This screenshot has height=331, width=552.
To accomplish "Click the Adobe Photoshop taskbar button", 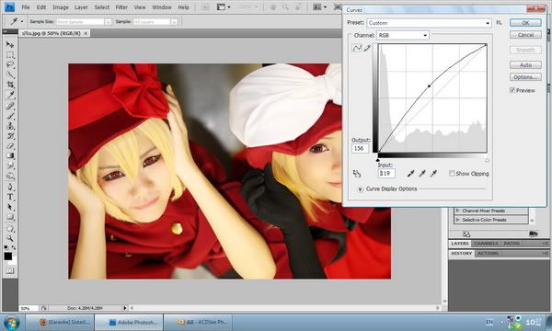I will pos(129,322).
